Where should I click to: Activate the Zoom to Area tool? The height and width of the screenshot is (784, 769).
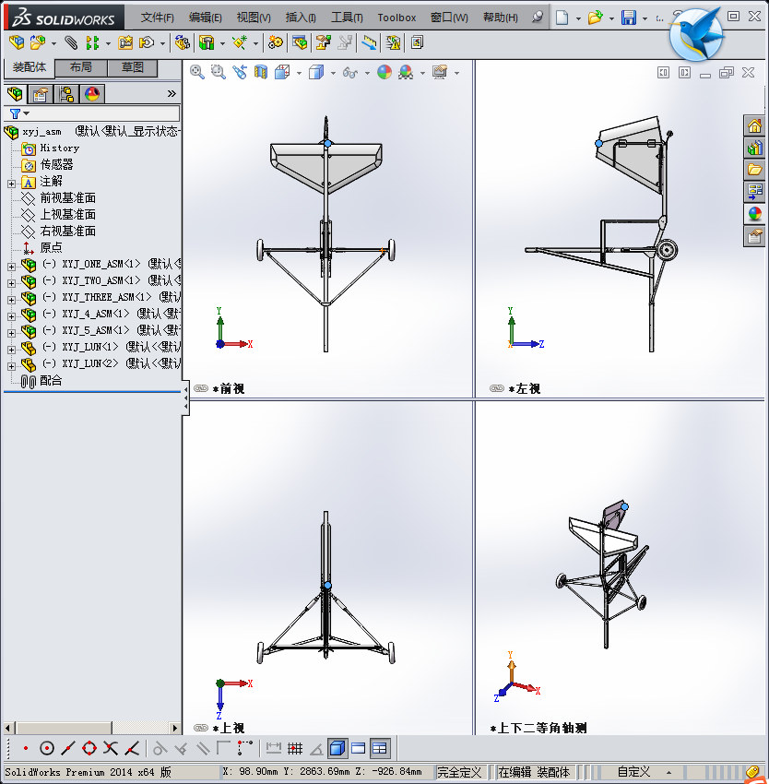click(219, 72)
